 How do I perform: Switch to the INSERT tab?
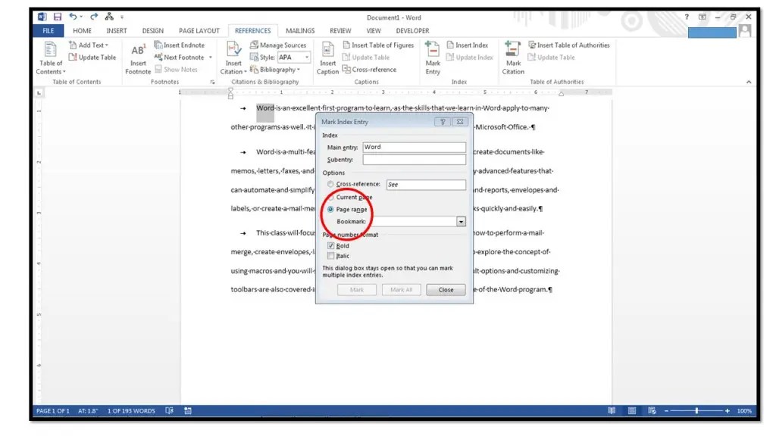click(x=117, y=30)
